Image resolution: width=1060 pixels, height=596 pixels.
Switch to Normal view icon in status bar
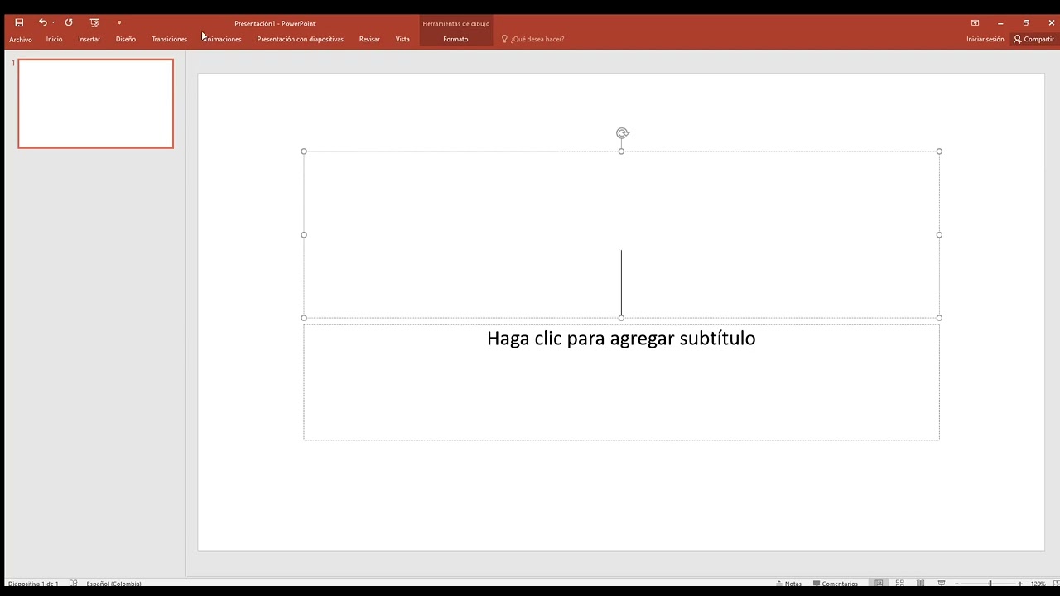pyautogui.click(x=879, y=584)
